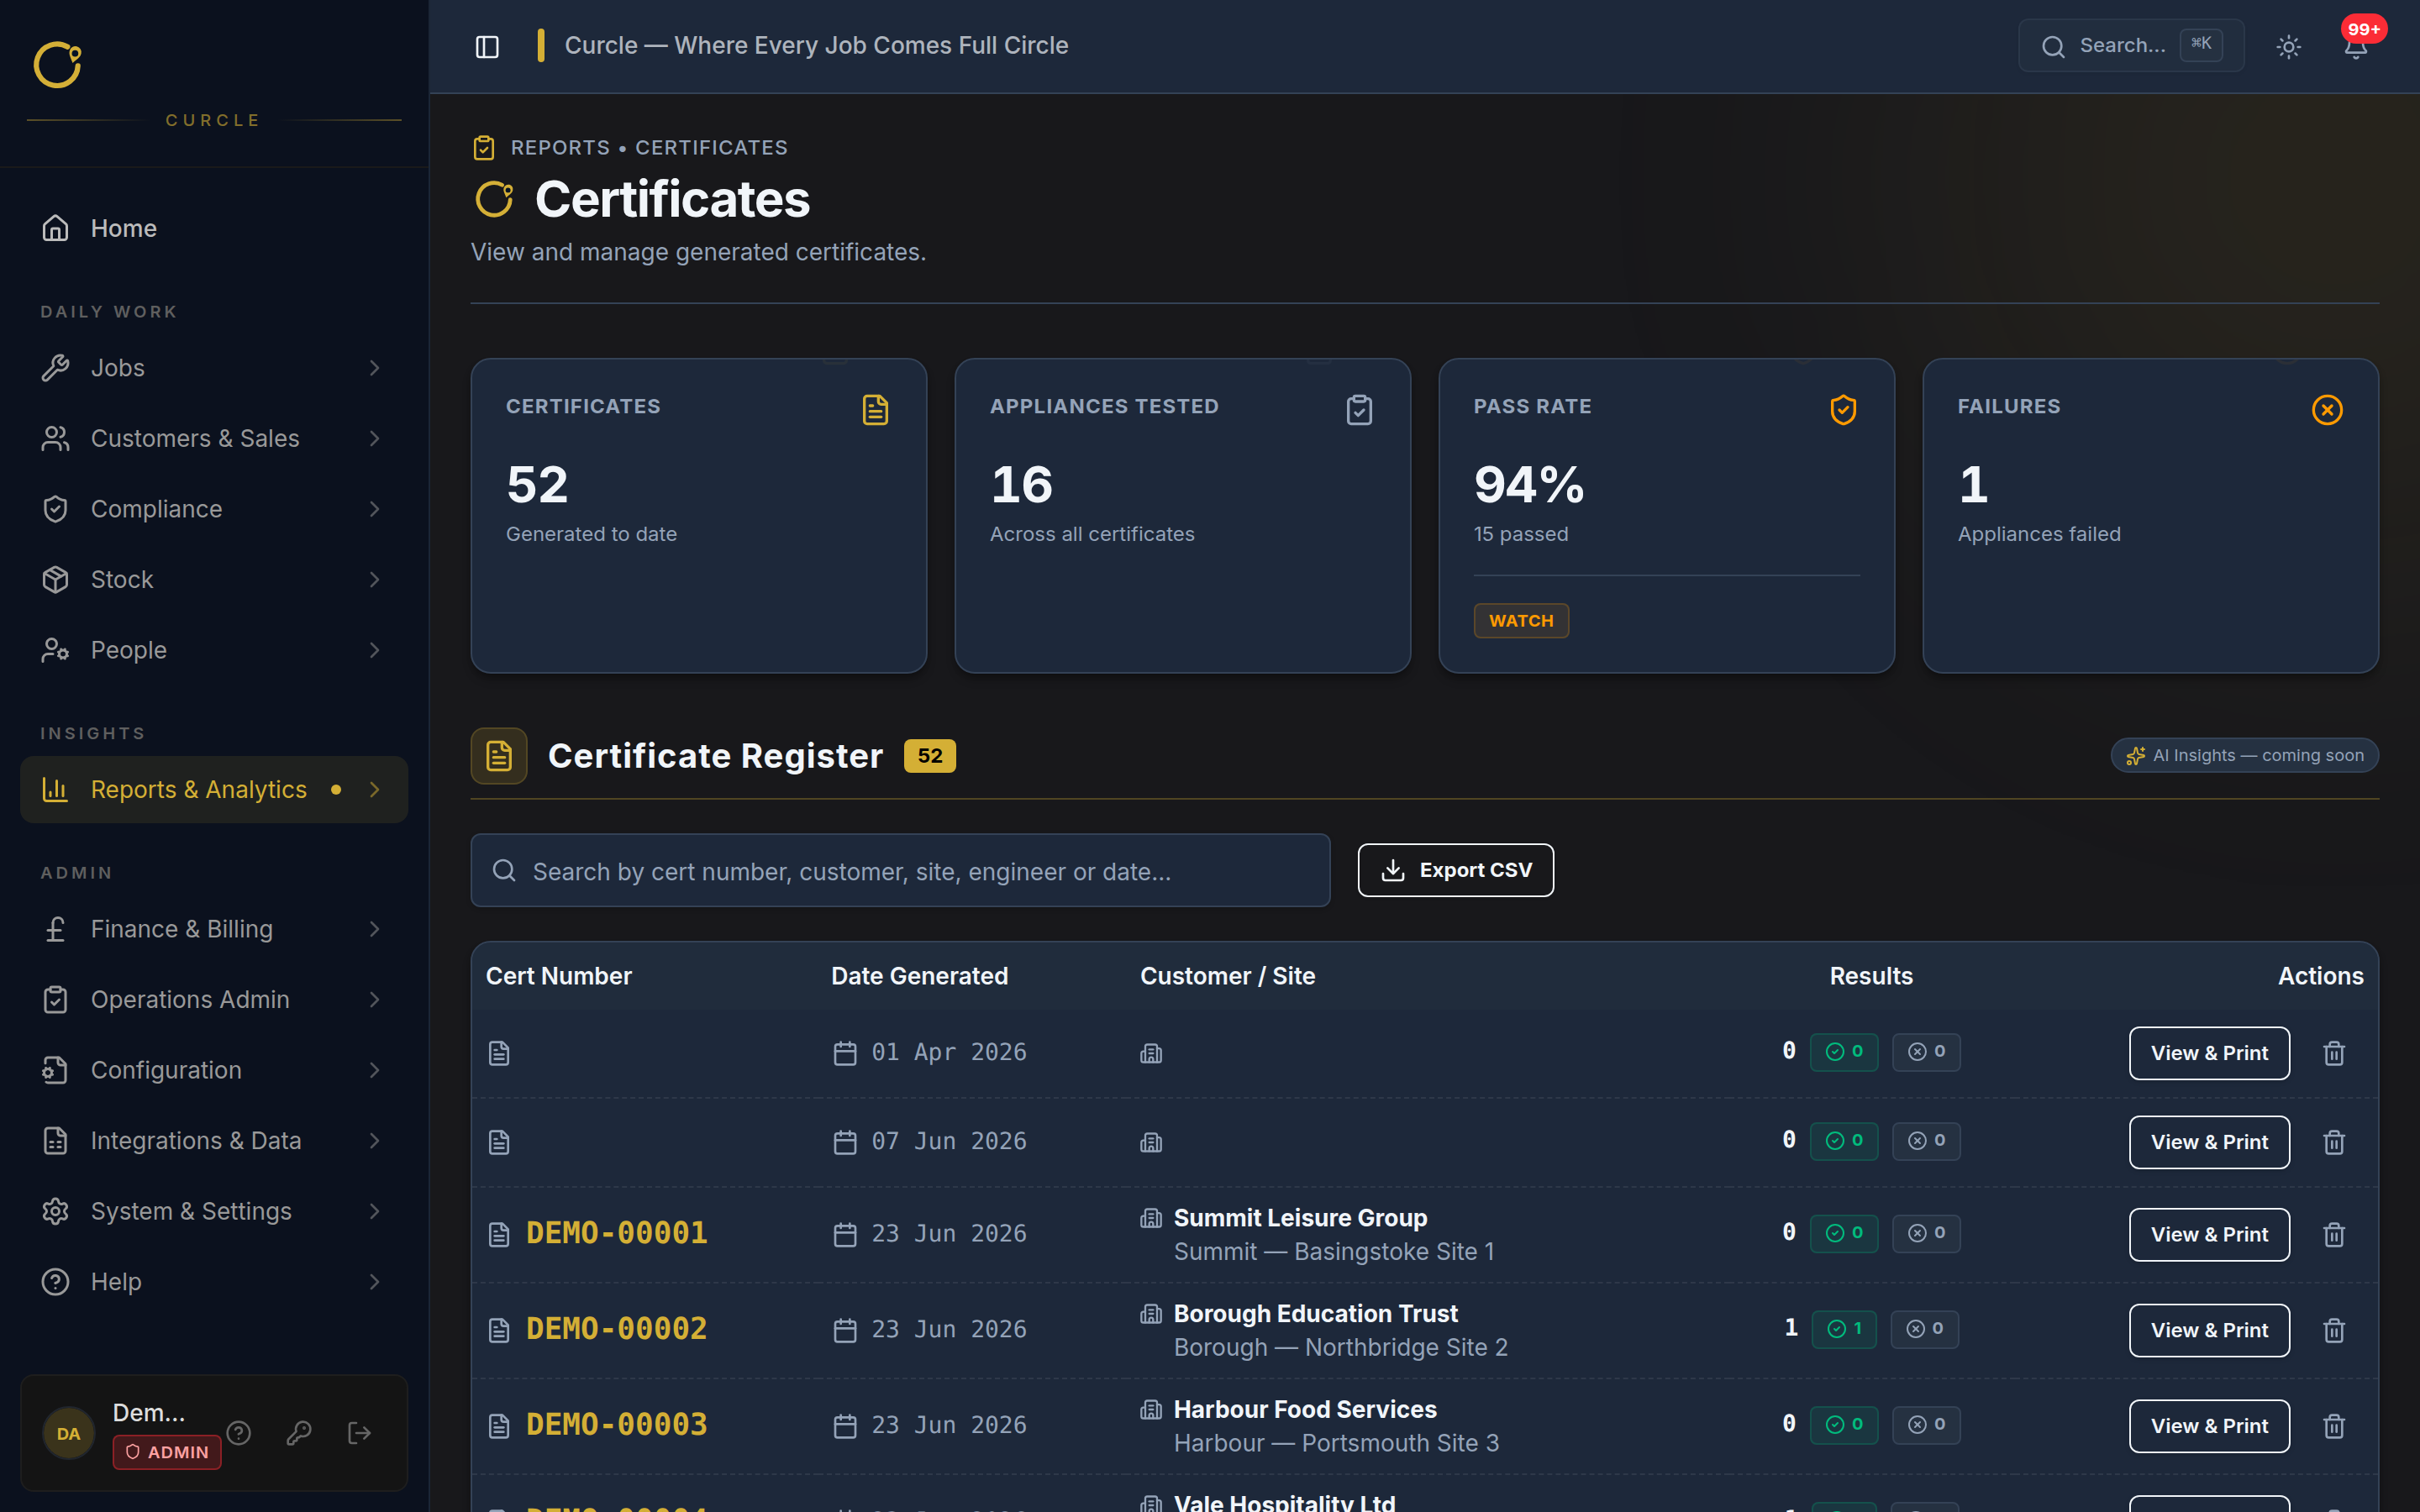Click AI Insights coming soon pill
The image size is (2420, 1512).
coord(2245,756)
